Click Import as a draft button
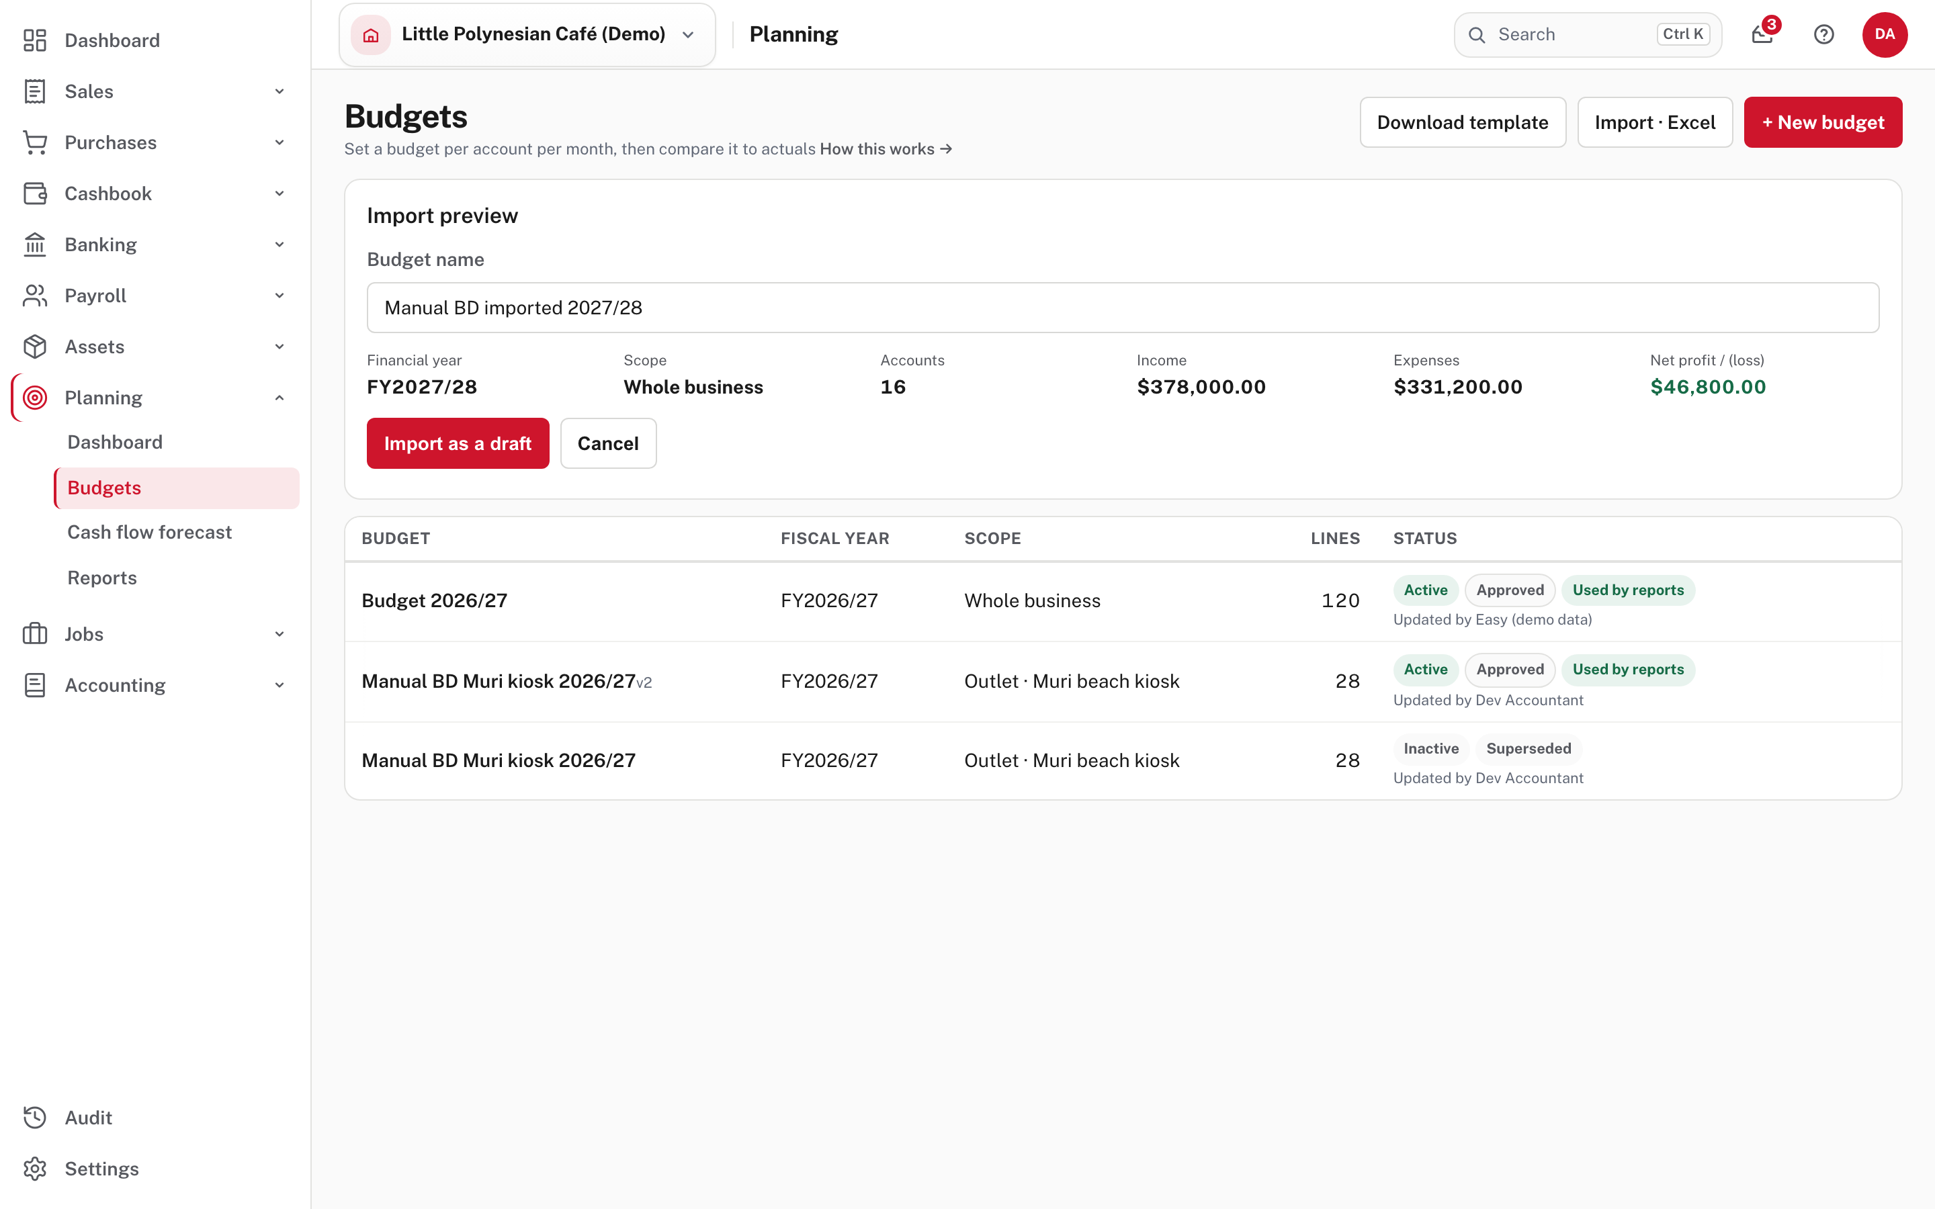The height and width of the screenshot is (1209, 1935). pos(458,443)
